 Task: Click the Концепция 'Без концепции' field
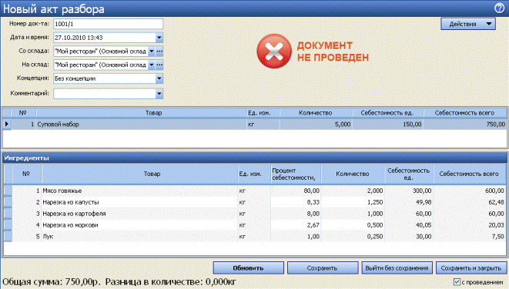(105, 78)
